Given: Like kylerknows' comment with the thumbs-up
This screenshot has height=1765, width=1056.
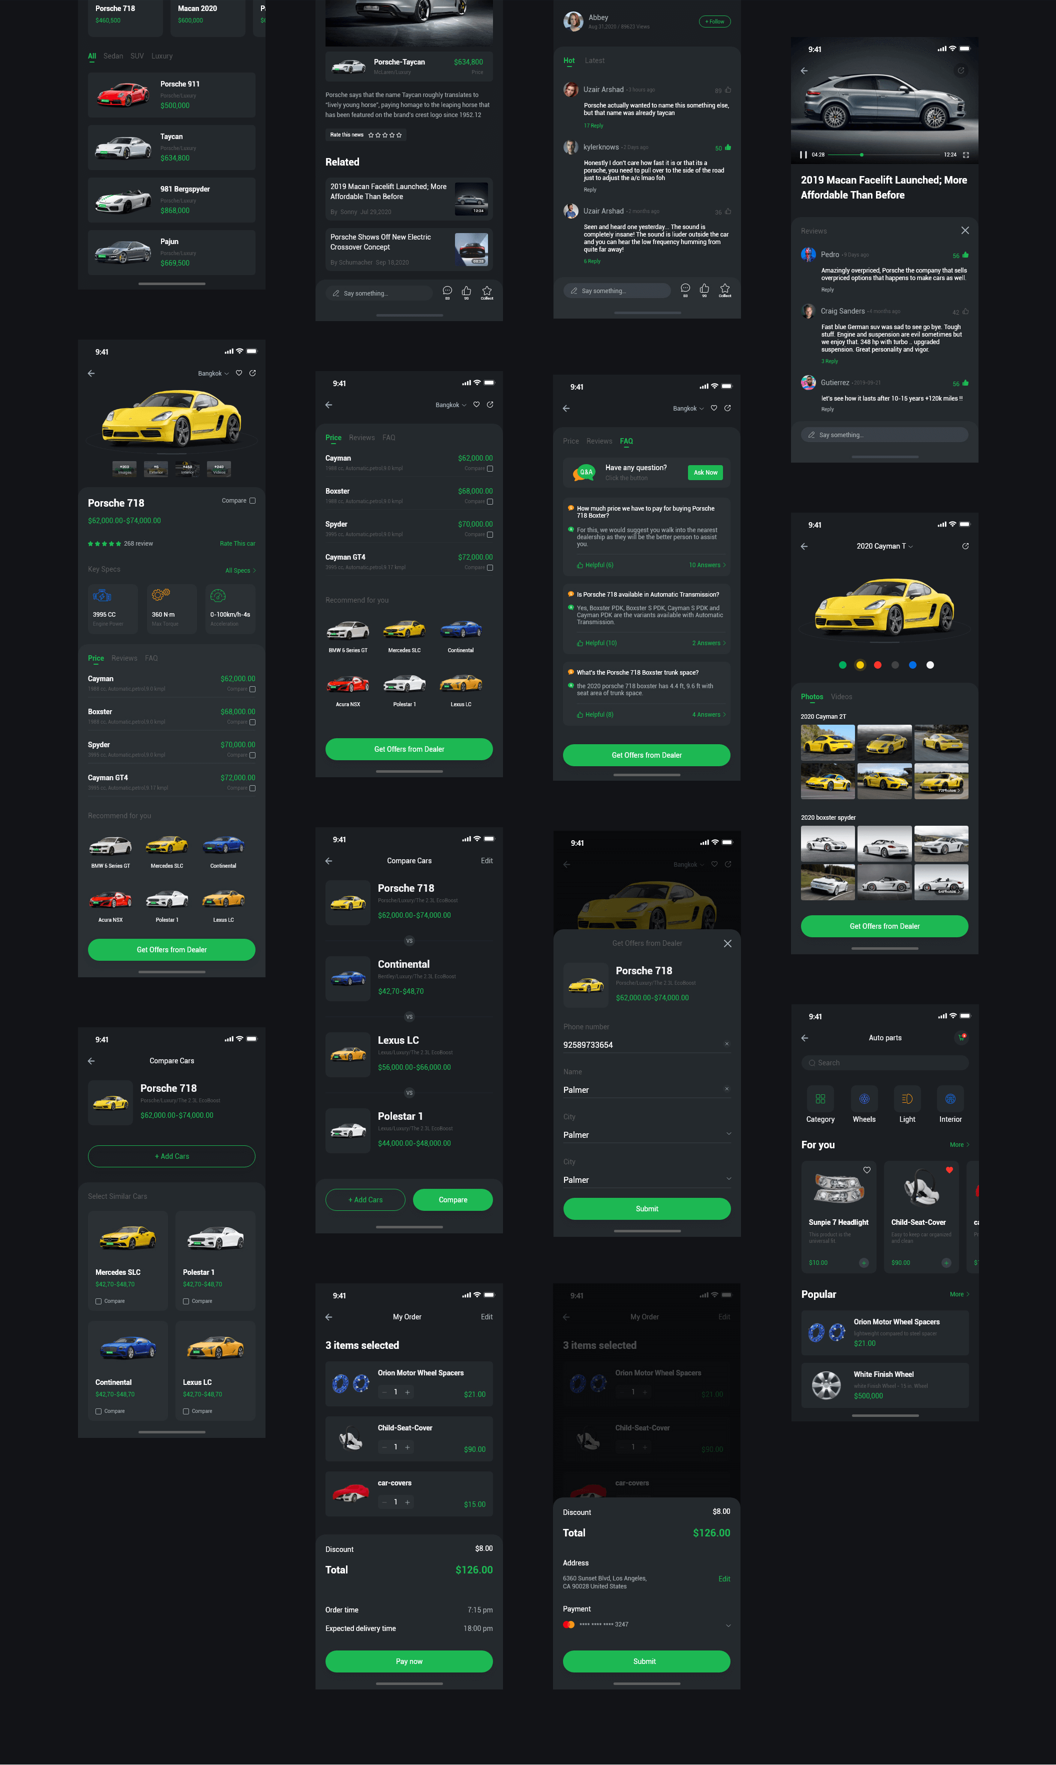Looking at the screenshot, I should point(728,148).
